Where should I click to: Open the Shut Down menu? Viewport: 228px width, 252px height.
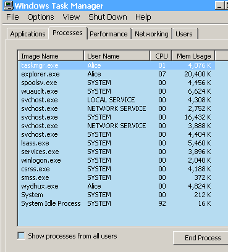pos(108,17)
